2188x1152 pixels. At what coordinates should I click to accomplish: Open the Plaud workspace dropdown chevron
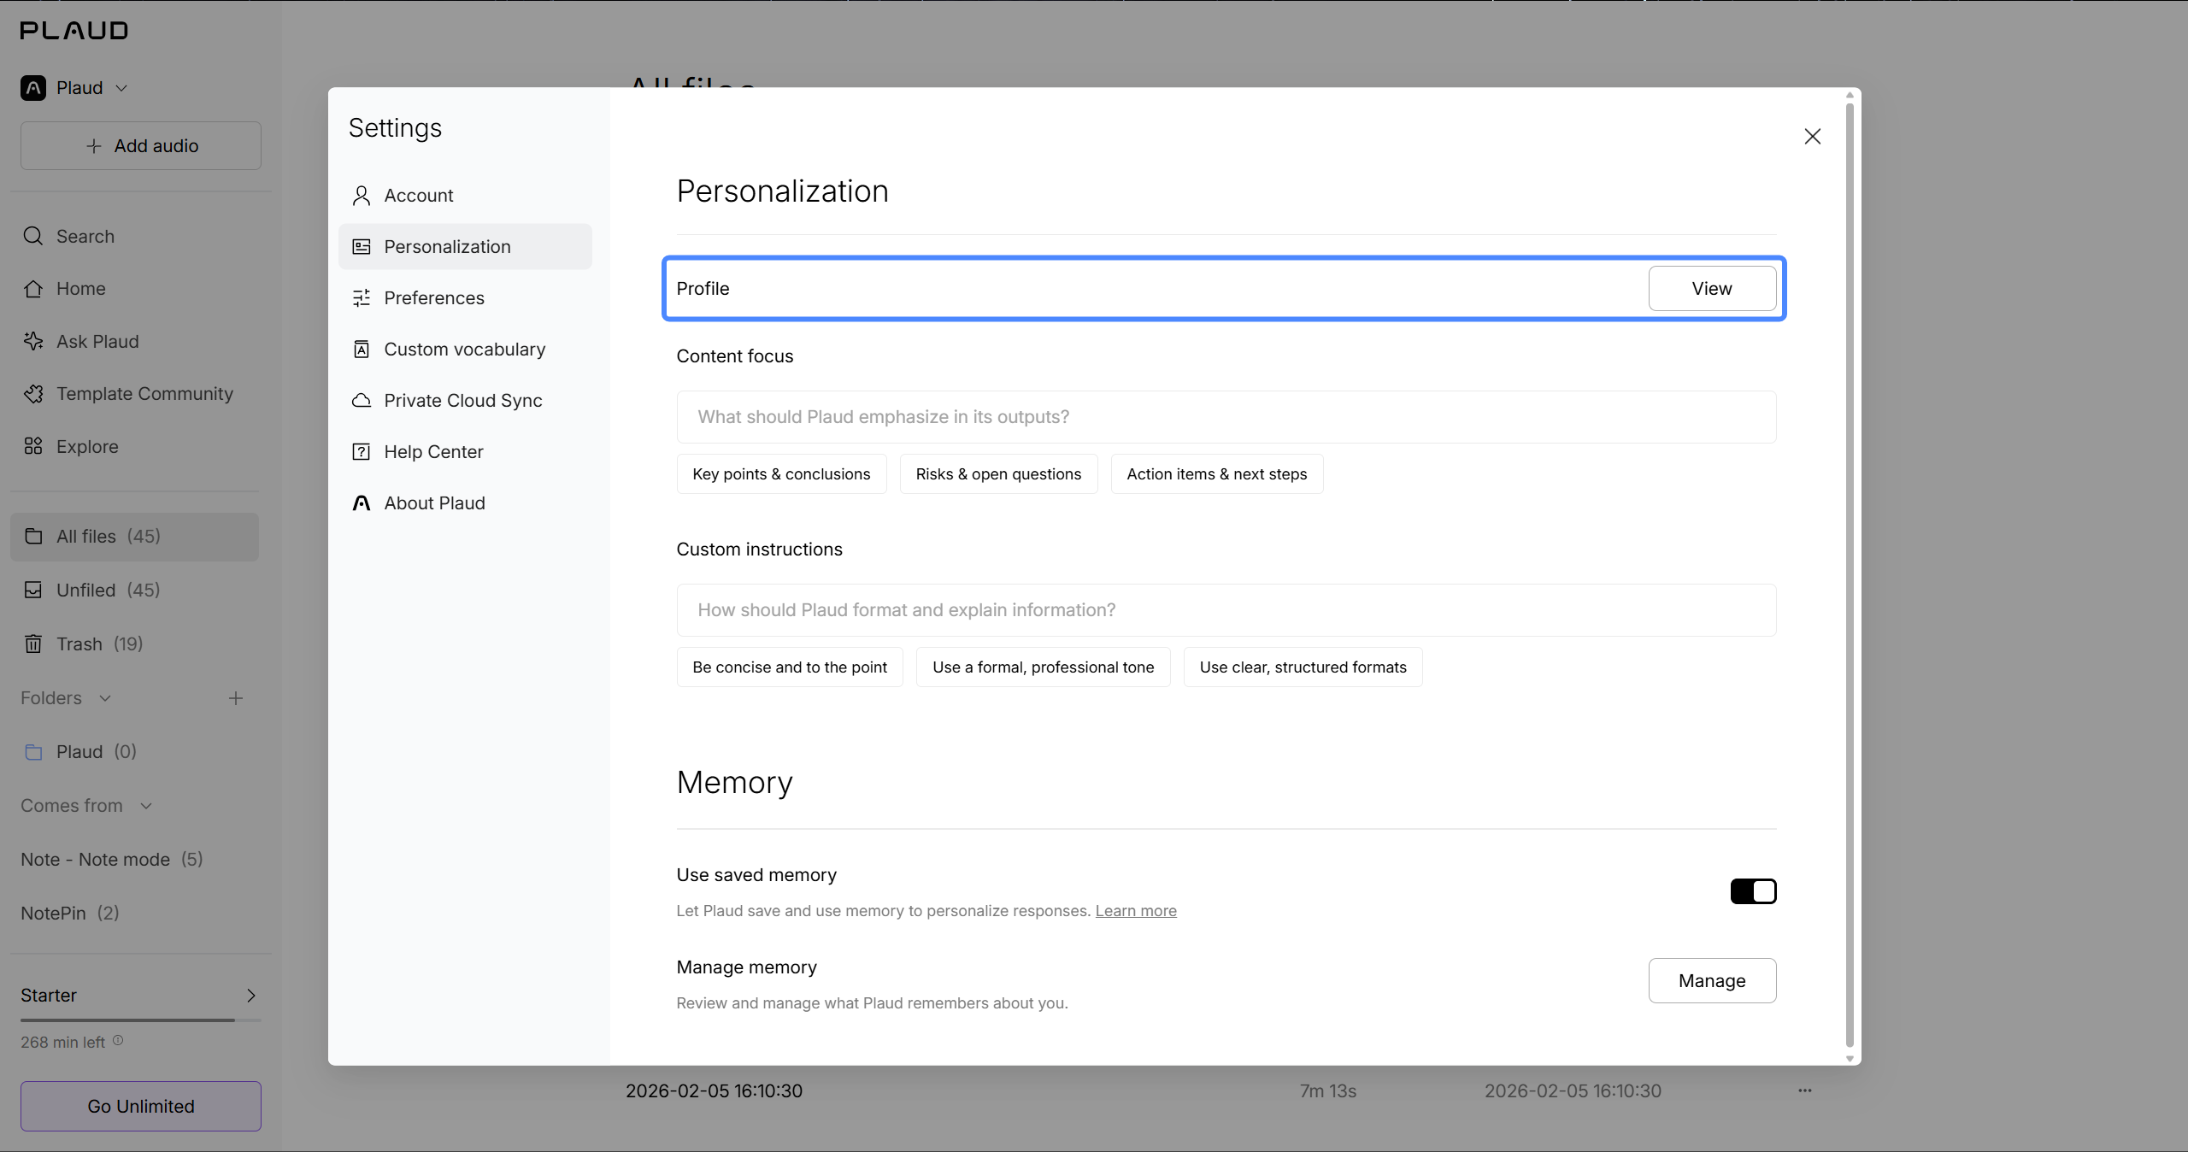click(121, 88)
